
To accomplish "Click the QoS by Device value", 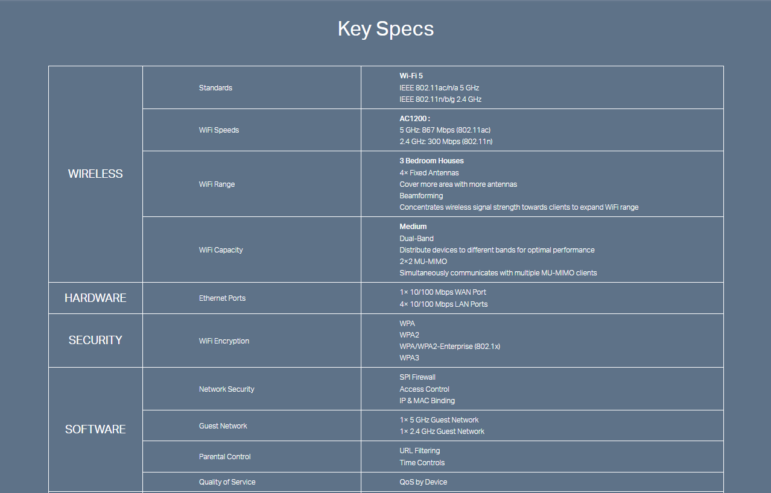I will coord(423,482).
